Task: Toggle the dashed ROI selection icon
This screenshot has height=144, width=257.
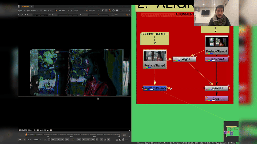Action: [112, 14]
